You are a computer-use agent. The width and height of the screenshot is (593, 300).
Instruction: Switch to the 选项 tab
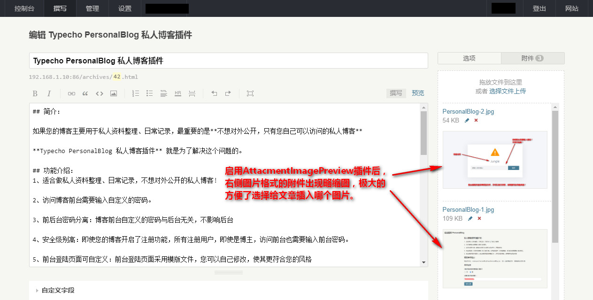point(470,58)
